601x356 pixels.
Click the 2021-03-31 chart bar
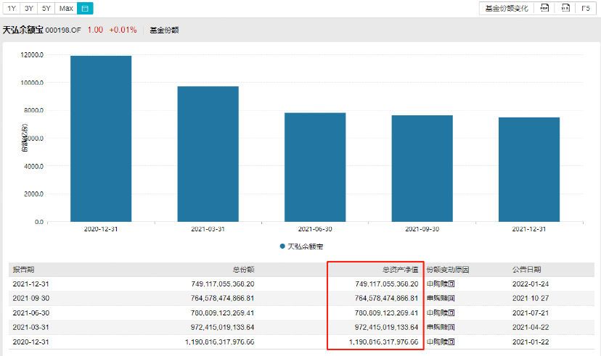(208, 154)
